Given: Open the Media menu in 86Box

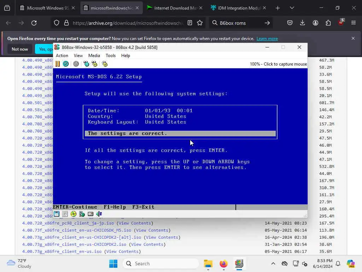Looking at the screenshot, I should [94, 56].
